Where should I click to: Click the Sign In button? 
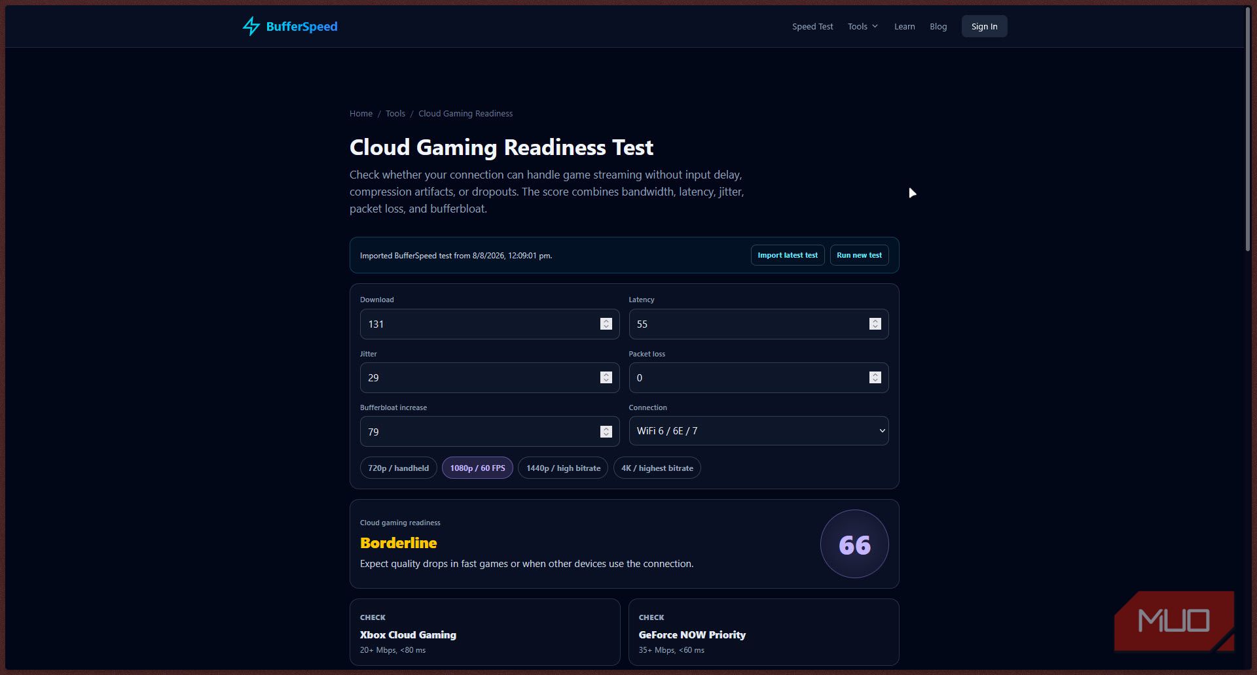(x=984, y=26)
